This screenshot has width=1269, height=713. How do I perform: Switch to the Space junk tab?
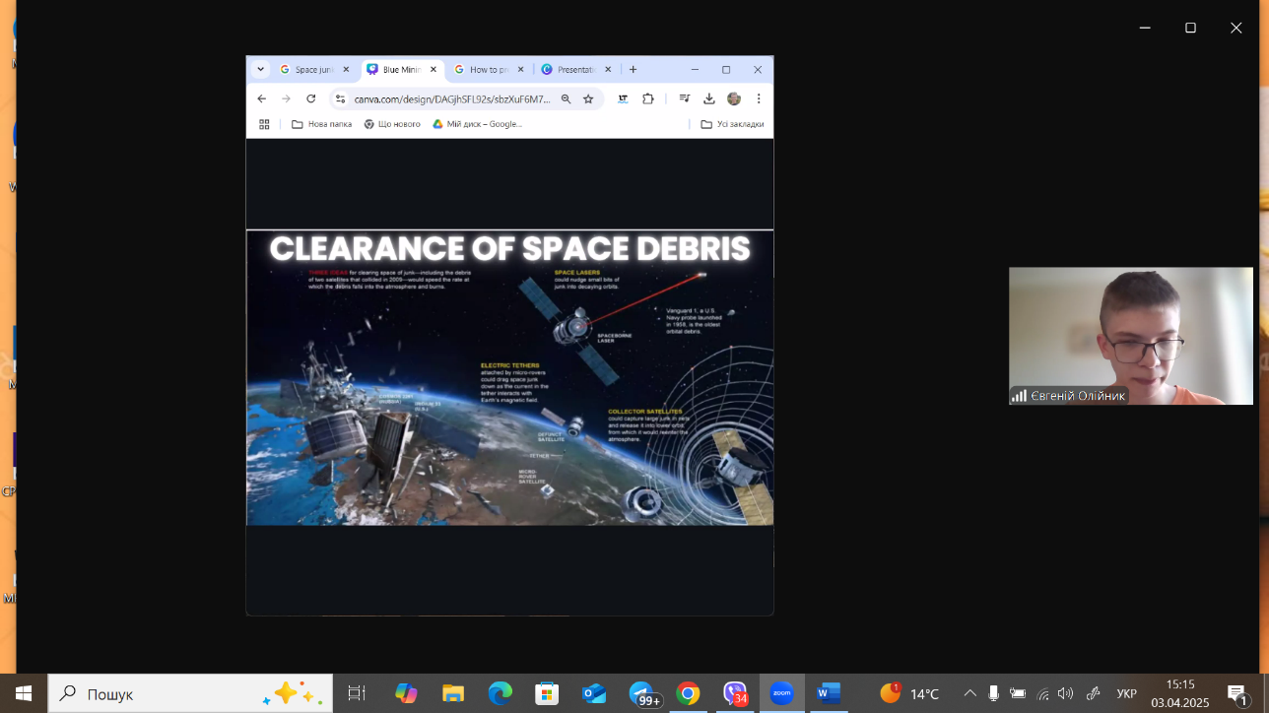tap(313, 70)
